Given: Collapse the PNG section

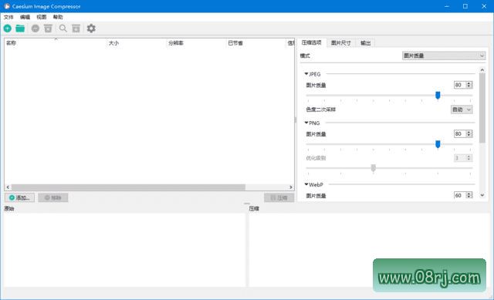Looking at the screenshot, I should [x=306, y=123].
